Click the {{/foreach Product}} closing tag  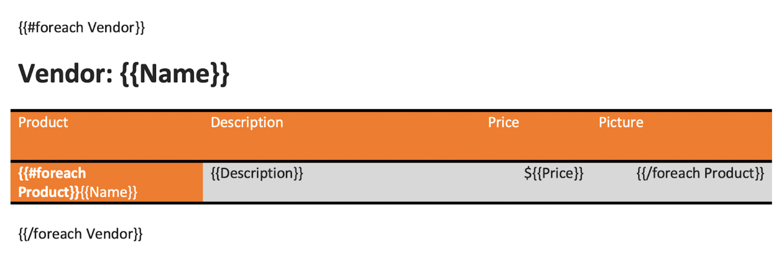click(x=700, y=173)
